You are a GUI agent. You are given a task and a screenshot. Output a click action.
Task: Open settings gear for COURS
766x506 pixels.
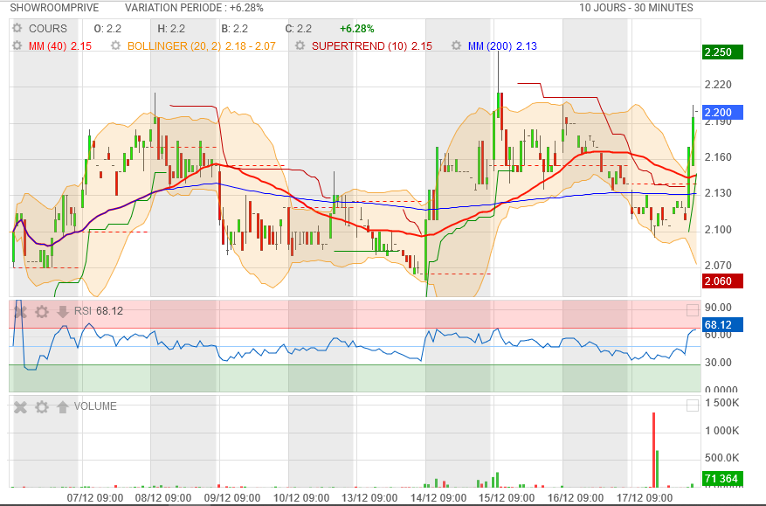[x=17, y=28]
